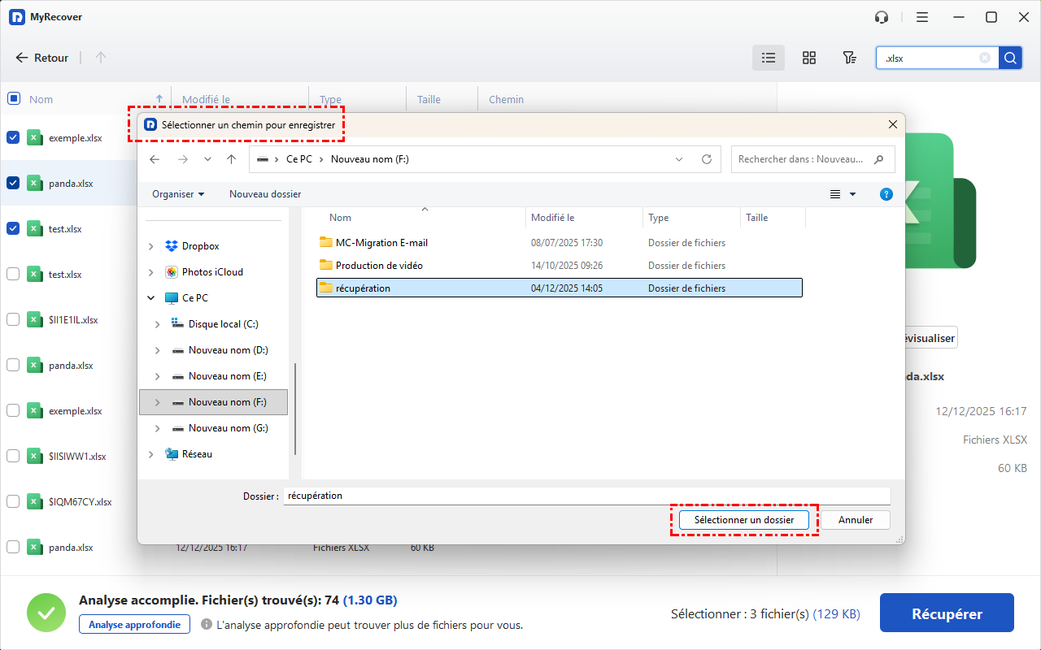Click the magnifier search button
Image resolution: width=1041 pixels, height=650 pixels.
click(x=1010, y=58)
